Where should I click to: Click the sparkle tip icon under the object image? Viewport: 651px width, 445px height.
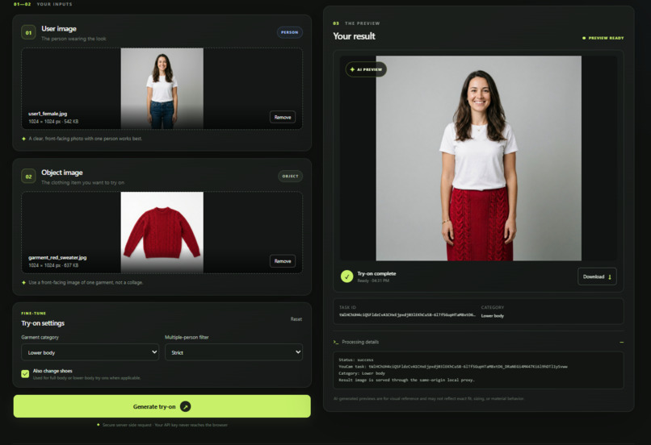click(23, 282)
